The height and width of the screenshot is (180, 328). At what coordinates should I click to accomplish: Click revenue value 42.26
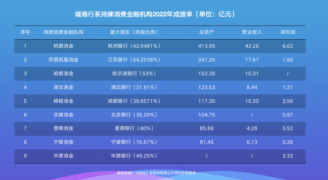point(252,46)
